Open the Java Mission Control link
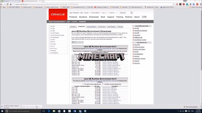Screen dimensions: 202x113 click(x=140, y=40)
